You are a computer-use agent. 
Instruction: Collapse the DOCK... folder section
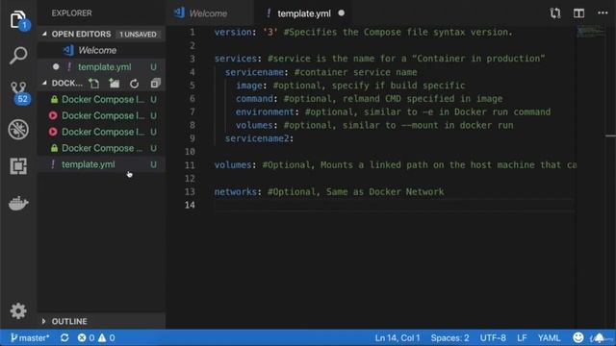pyautogui.click(x=44, y=84)
